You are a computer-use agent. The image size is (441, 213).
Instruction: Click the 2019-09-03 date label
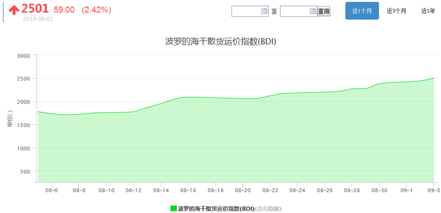point(38,19)
